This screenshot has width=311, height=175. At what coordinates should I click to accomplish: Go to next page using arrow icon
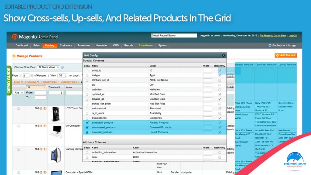pyautogui.click(x=32, y=76)
